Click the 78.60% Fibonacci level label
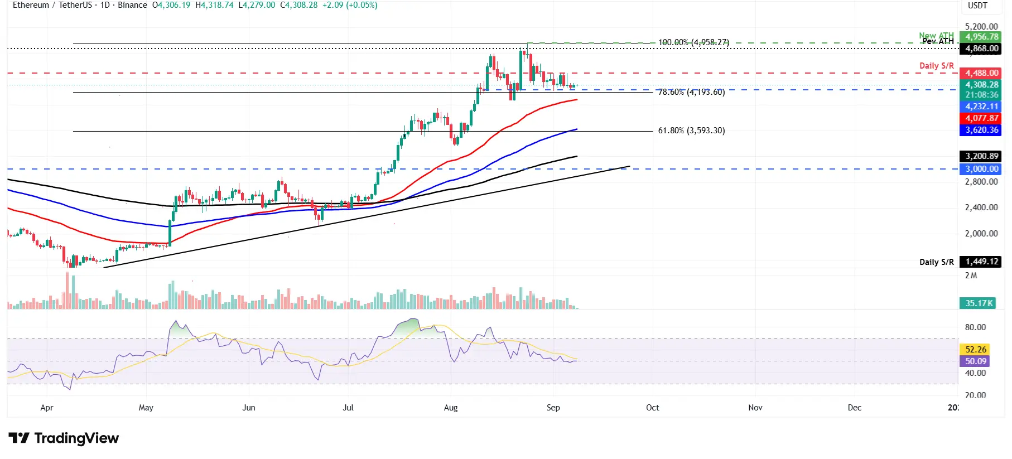This screenshot has width=1012, height=459. coord(691,92)
